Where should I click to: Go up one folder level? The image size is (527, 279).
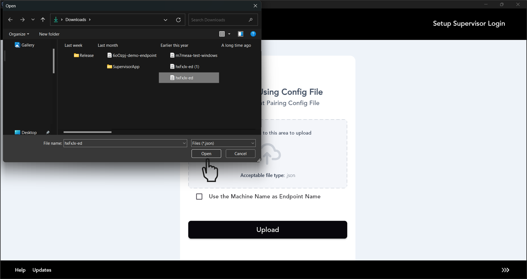(43, 20)
